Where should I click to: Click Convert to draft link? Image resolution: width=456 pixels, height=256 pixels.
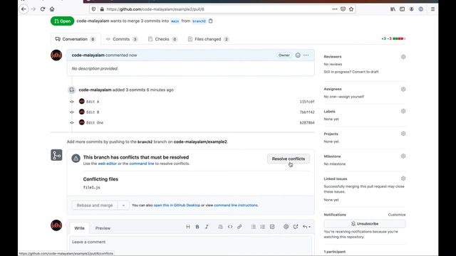[365, 72]
